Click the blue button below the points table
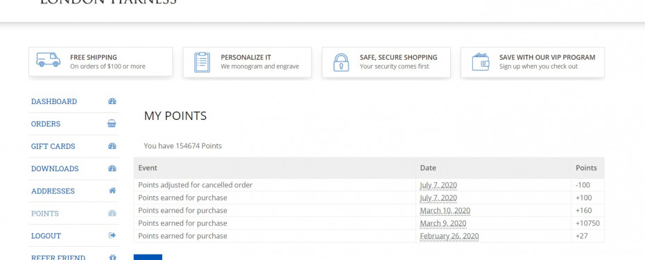Screen dimensions: 645x260 (148, 257)
